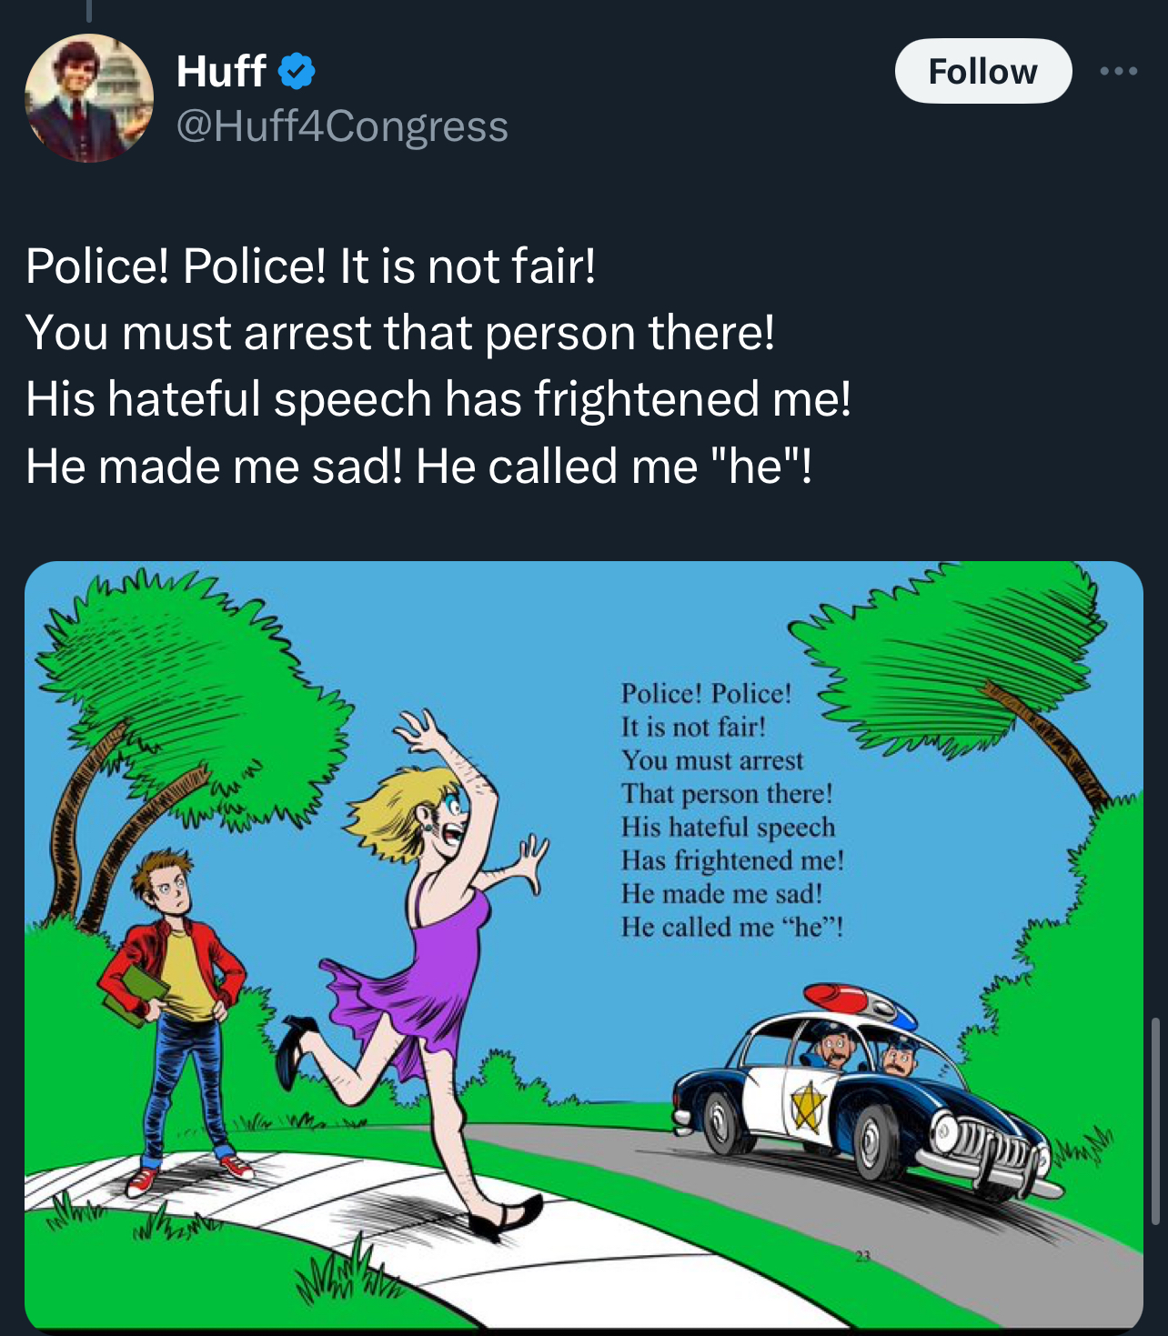Open the attached cartoon image
The width and height of the screenshot is (1168, 1336).
click(x=584, y=946)
